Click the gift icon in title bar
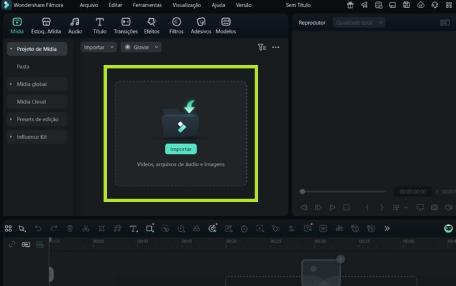The image size is (456, 286). pos(350,5)
